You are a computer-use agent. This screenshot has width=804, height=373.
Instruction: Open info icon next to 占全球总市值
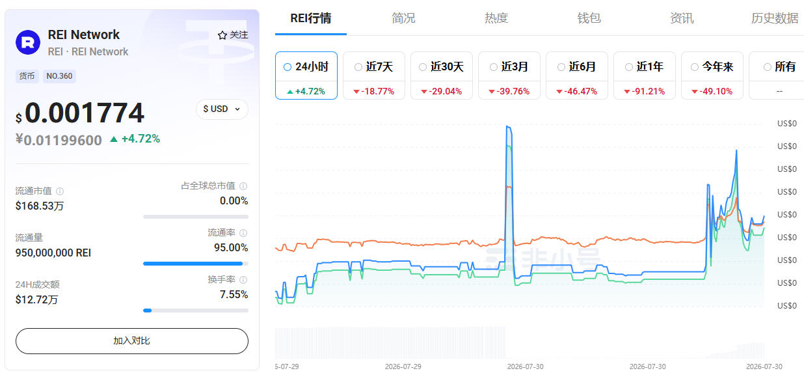tap(243, 186)
